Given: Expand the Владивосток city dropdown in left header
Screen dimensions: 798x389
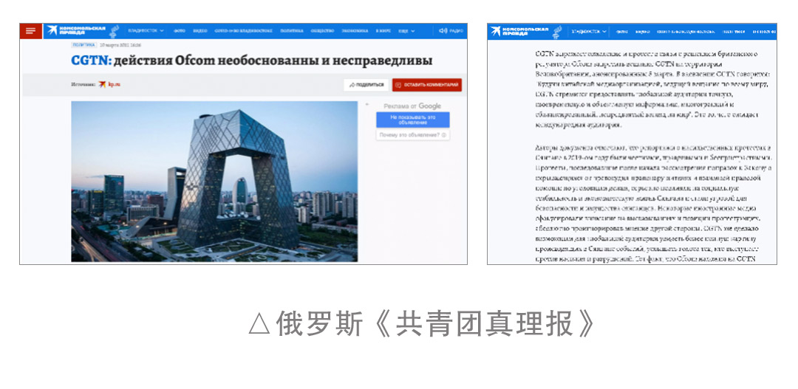Looking at the screenshot, I should pyautogui.click(x=146, y=31).
